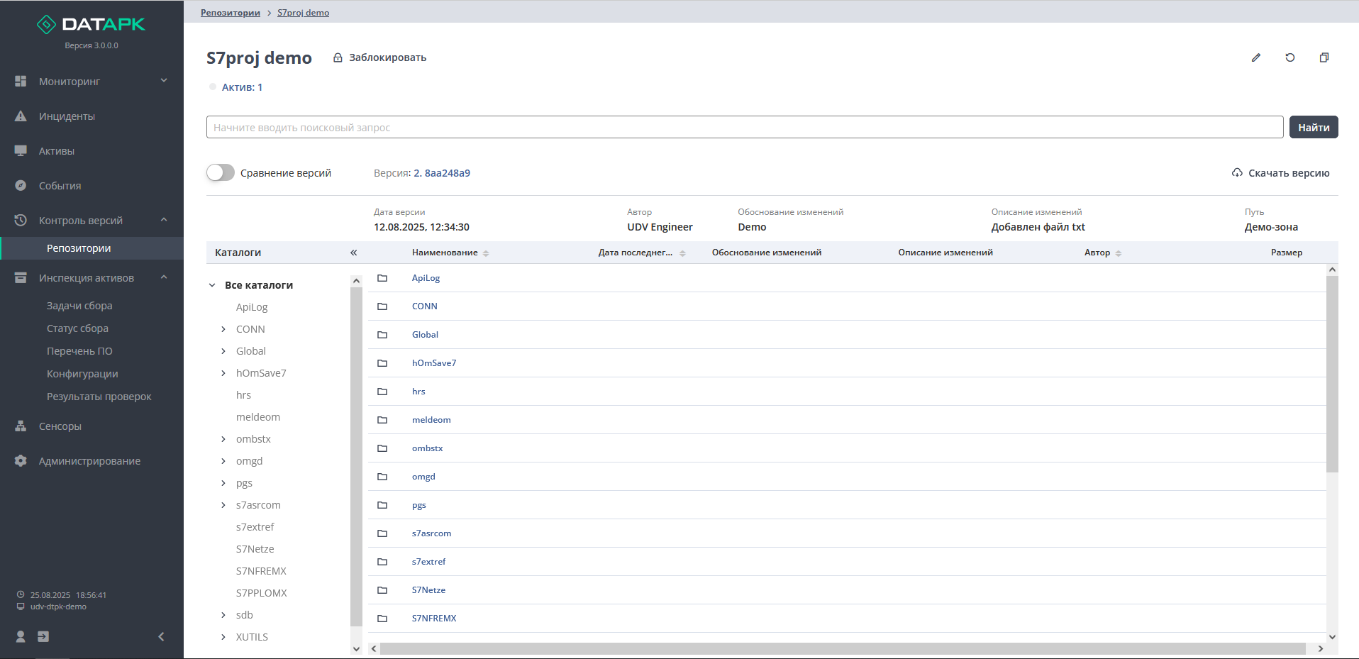Sort the table by name column
Viewport: 1359px width, 659px height.
point(486,253)
